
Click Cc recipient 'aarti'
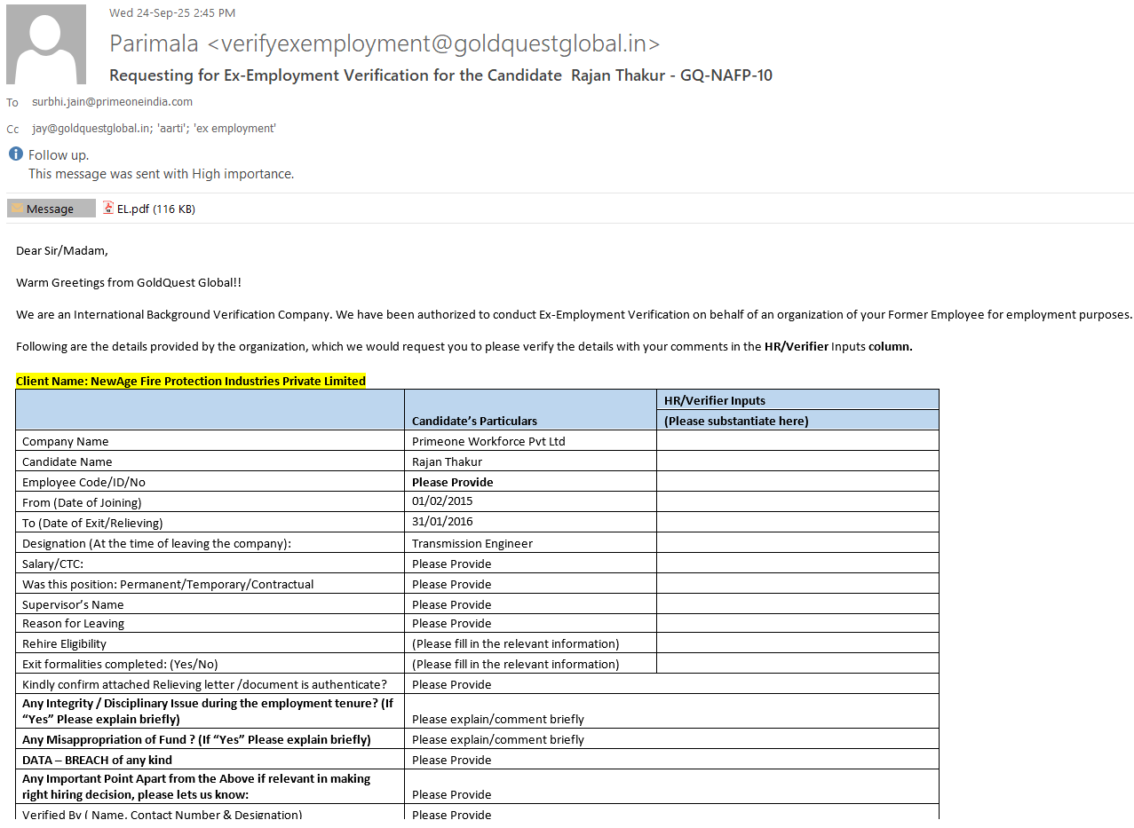(x=171, y=129)
